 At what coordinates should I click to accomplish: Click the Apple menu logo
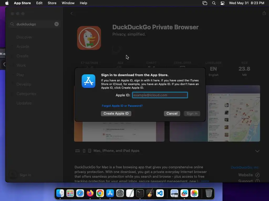[7, 3]
